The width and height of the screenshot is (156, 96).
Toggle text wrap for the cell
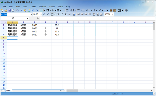tap(74, 15)
